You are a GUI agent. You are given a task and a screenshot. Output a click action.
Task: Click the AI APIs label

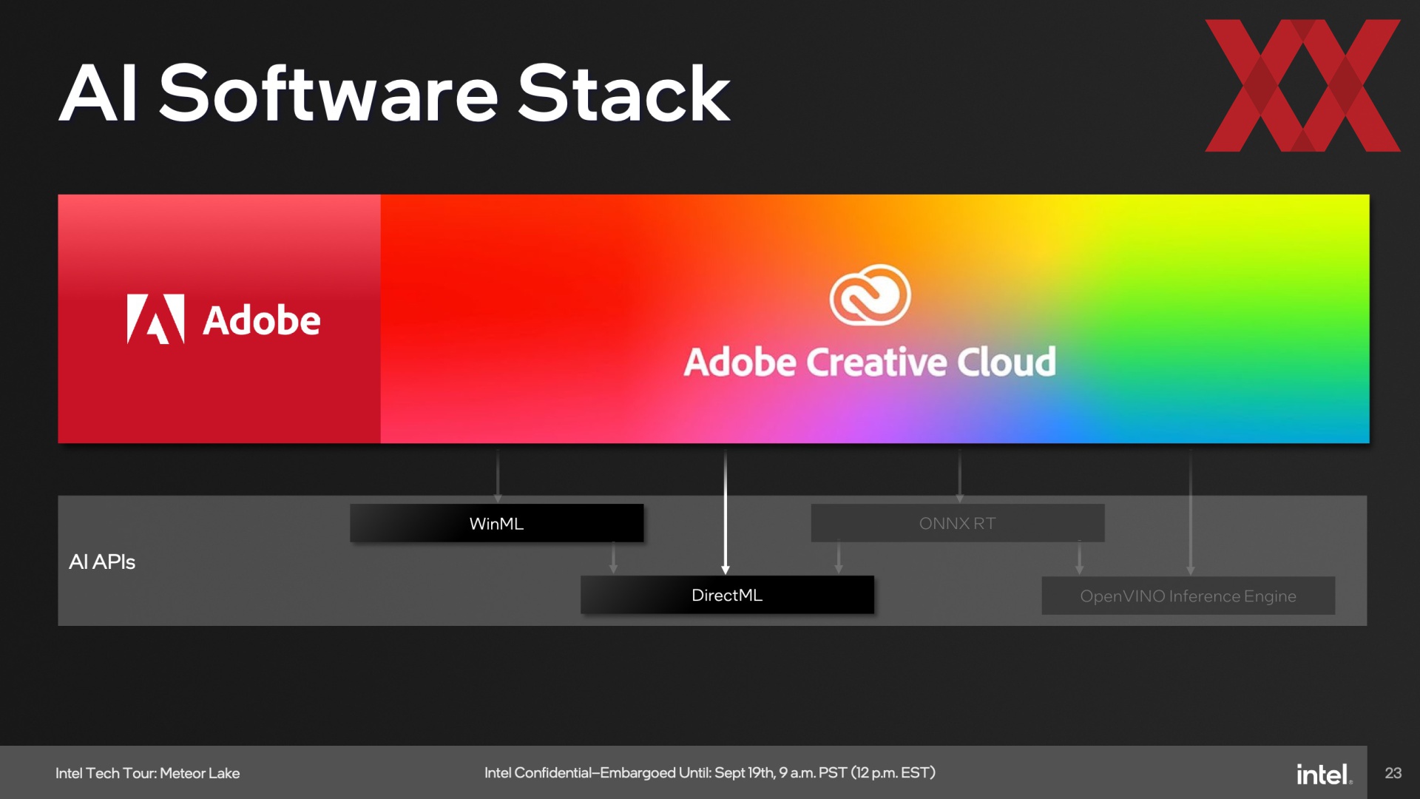click(102, 562)
